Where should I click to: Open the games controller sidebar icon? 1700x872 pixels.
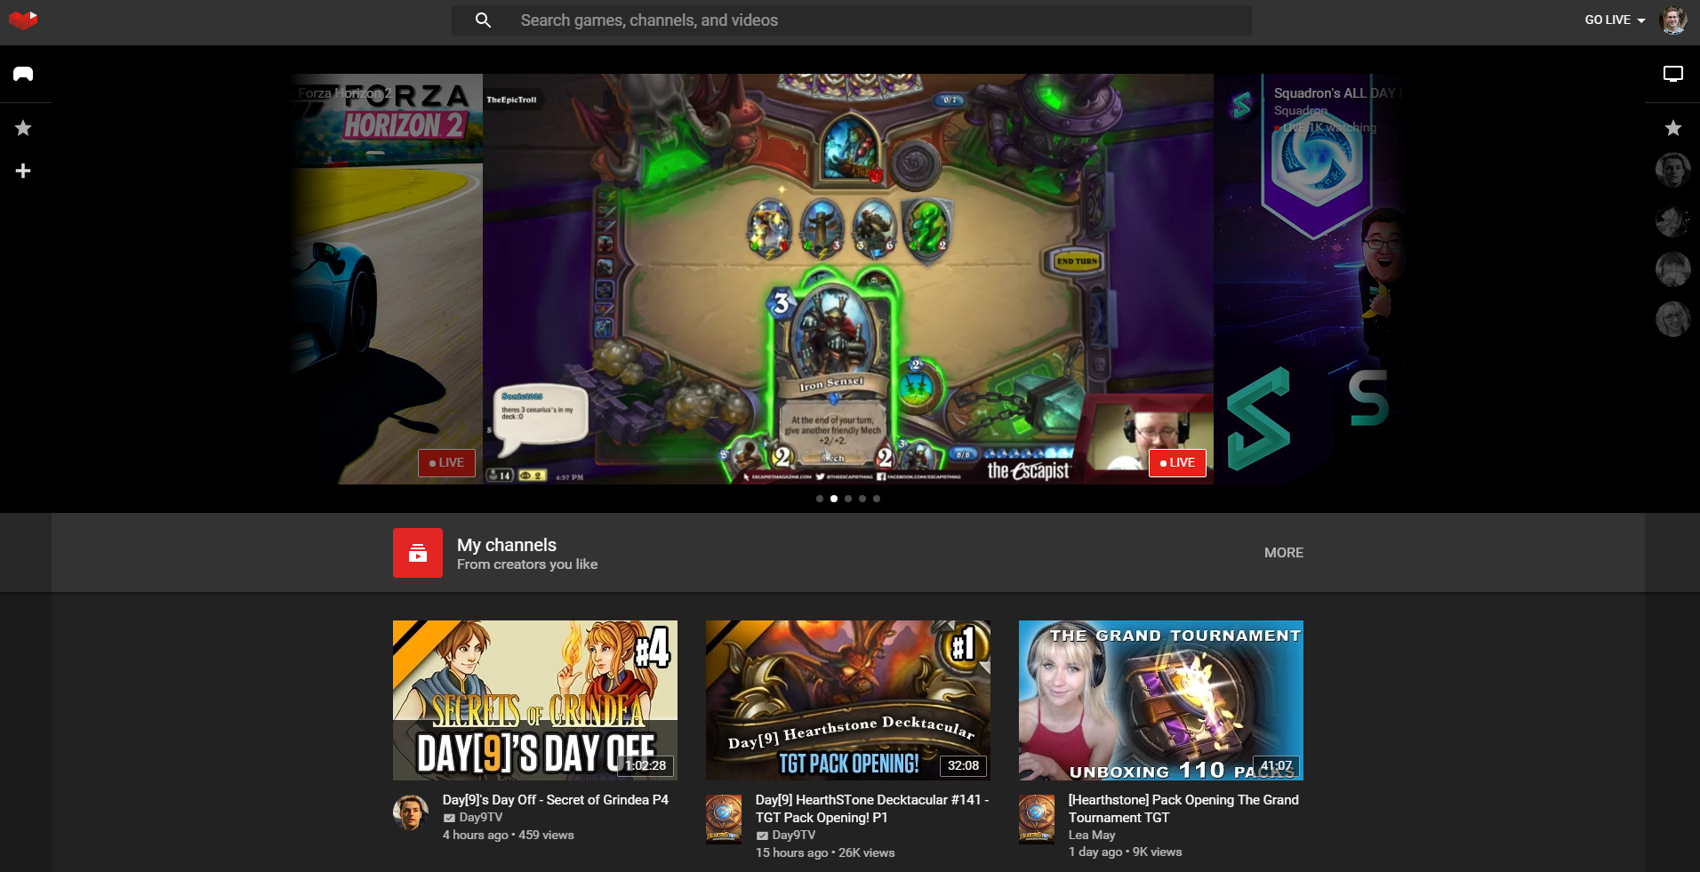tap(23, 74)
